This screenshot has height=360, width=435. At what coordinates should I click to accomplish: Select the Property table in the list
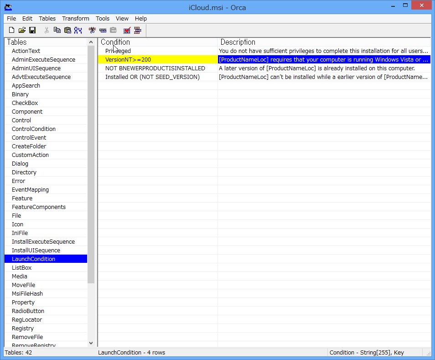23,302
